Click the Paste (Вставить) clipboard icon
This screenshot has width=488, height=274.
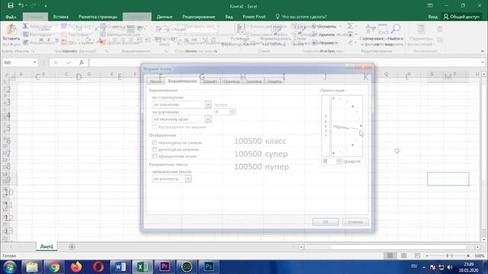pos(11,29)
